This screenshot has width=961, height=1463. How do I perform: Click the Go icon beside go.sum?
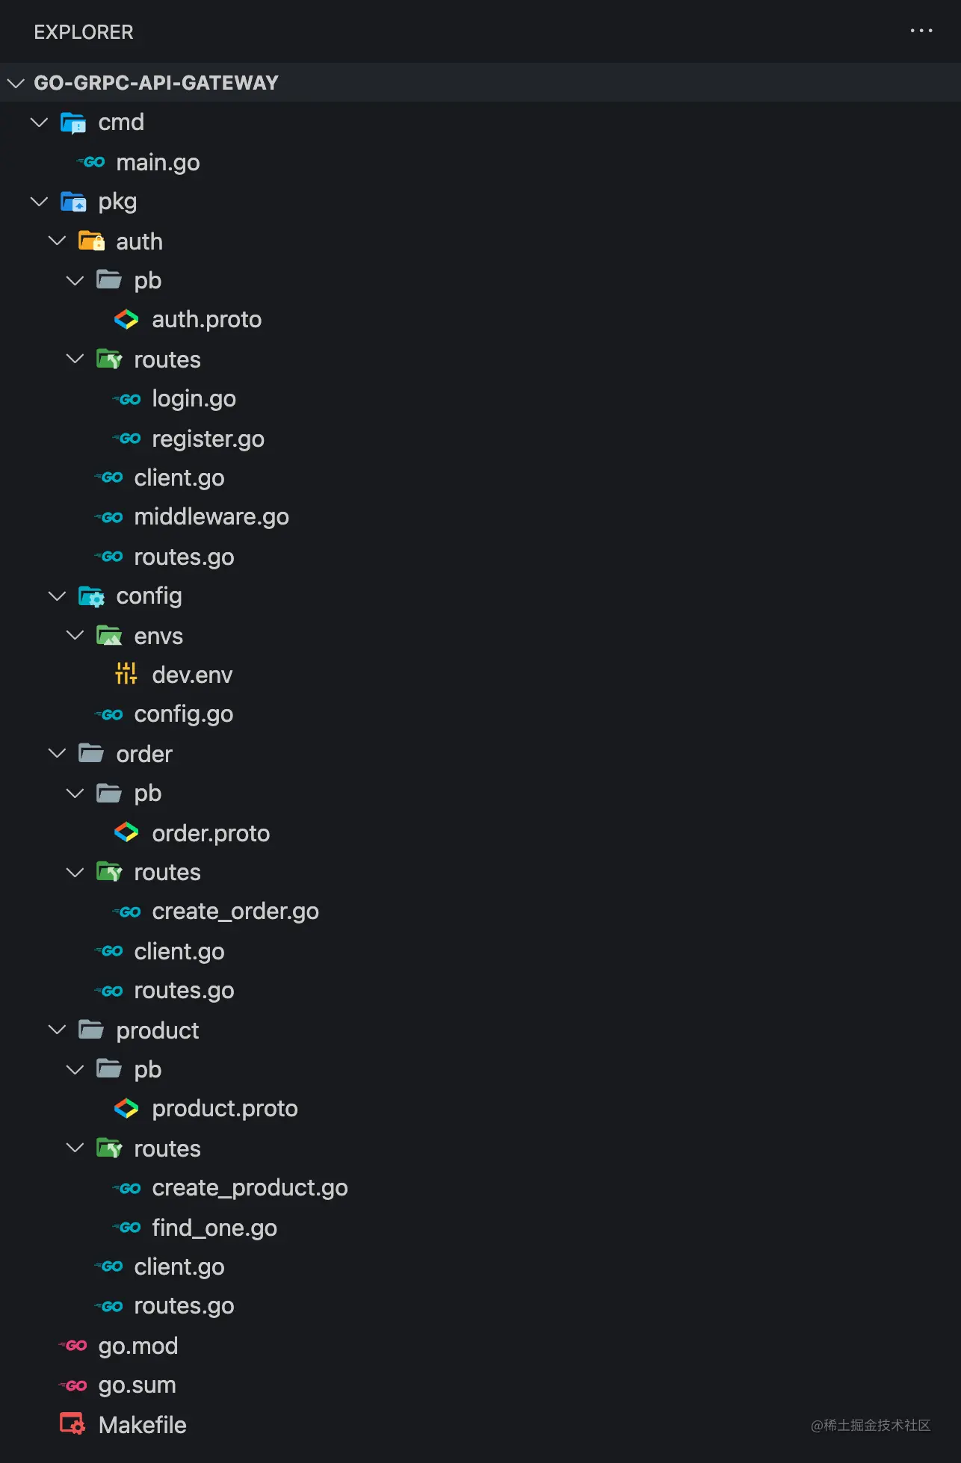click(x=74, y=1385)
